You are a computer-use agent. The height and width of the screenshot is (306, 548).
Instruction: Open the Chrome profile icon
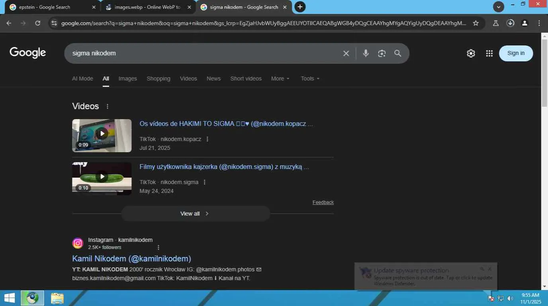(525, 23)
